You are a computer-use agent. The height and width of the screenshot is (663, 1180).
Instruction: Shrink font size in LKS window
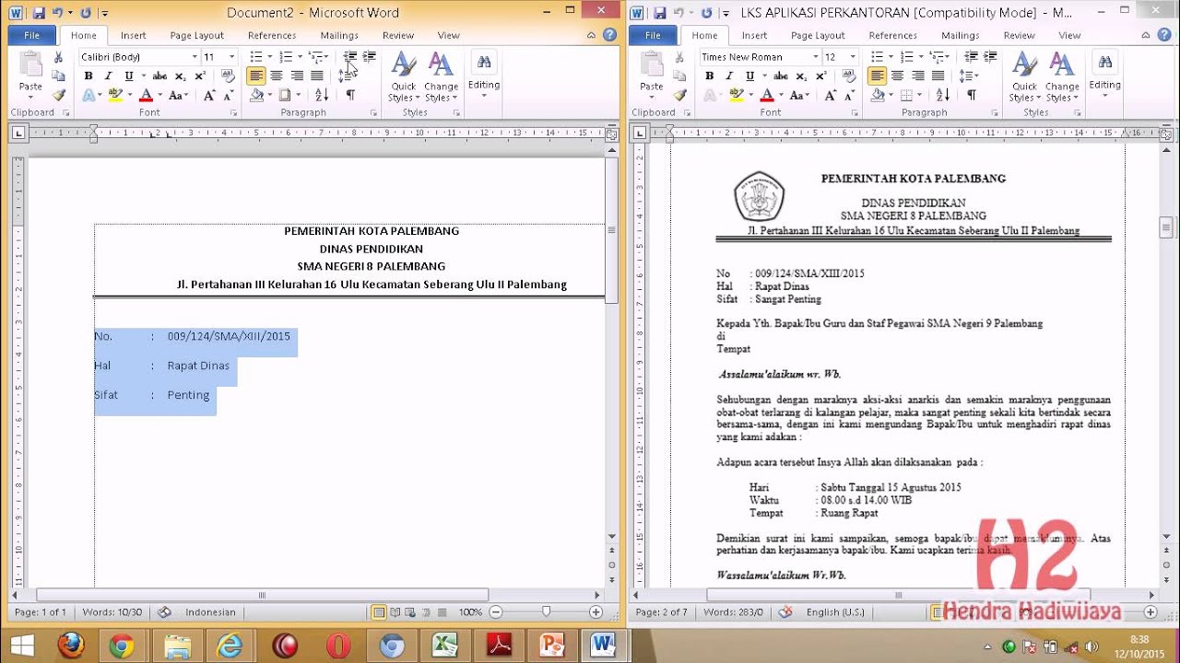849,95
